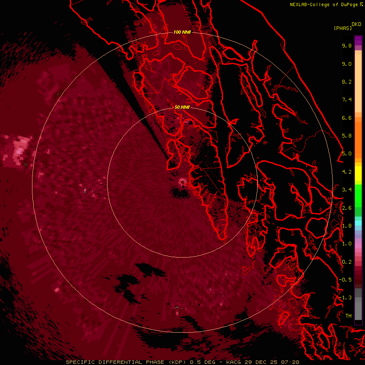Viewport: 365px width, 365px height.
Task: Click the (KDP) abbreviation in the caption
Action: coord(177,362)
